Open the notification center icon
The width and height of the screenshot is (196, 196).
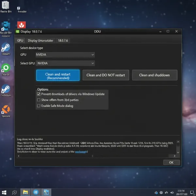point(192,193)
